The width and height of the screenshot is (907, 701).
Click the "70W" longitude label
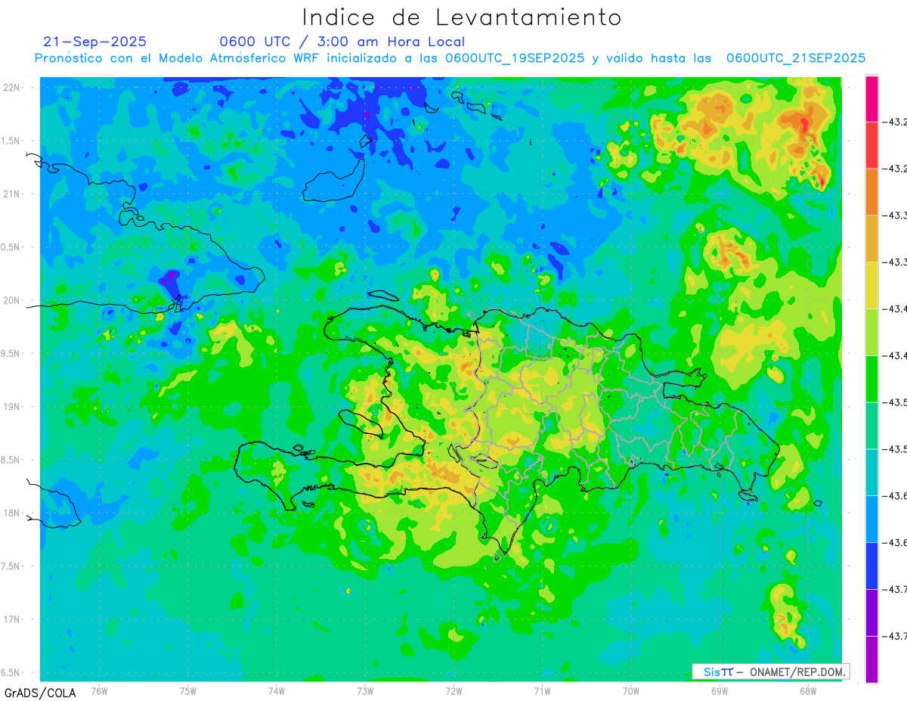coord(630,690)
